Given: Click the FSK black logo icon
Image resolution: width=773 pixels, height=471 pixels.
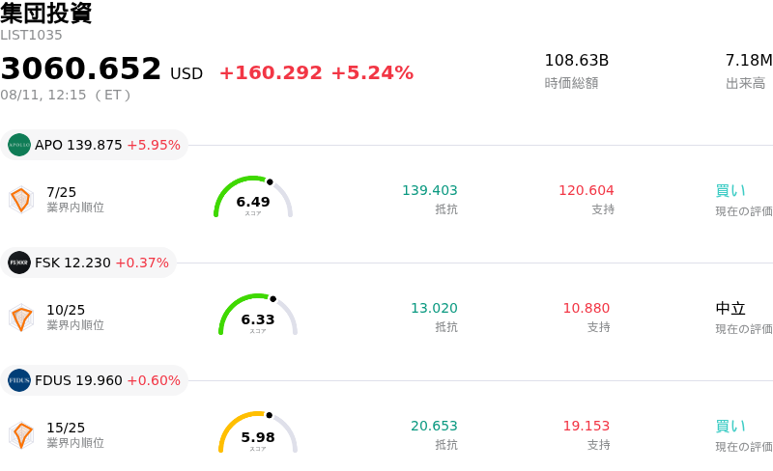Looking at the screenshot, I should pos(19,263).
